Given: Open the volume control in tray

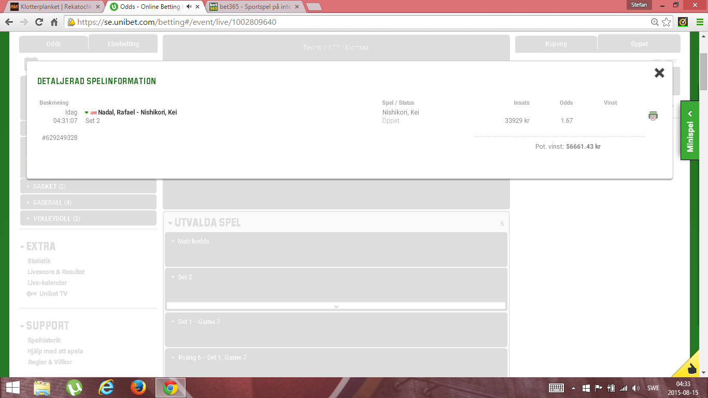Looking at the screenshot, I should point(636,388).
